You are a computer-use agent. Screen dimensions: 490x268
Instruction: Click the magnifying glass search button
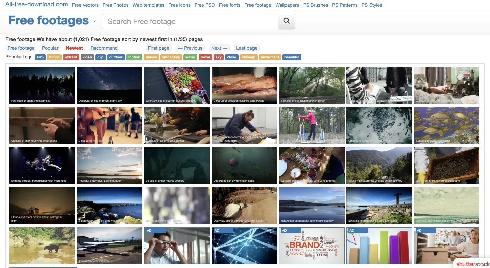pyautogui.click(x=287, y=21)
